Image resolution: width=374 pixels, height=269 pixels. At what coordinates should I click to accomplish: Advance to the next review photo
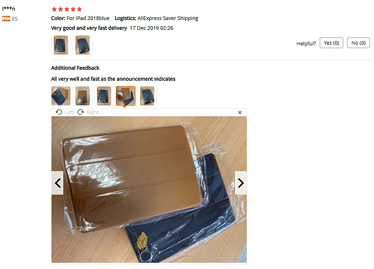[x=241, y=183]
